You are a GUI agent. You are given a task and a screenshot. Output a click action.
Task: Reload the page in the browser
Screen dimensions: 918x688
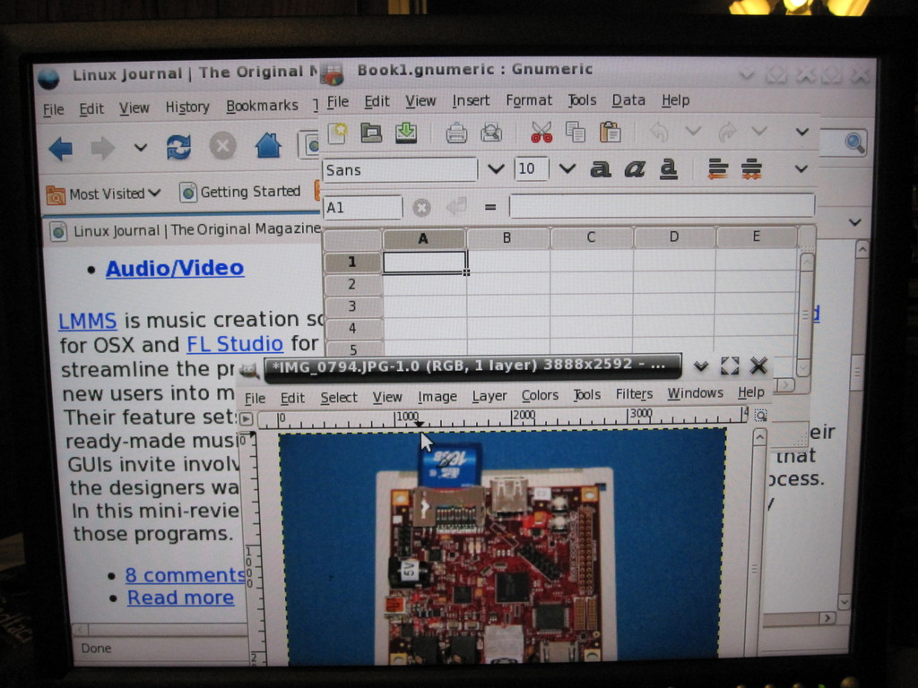coord(178,147)
